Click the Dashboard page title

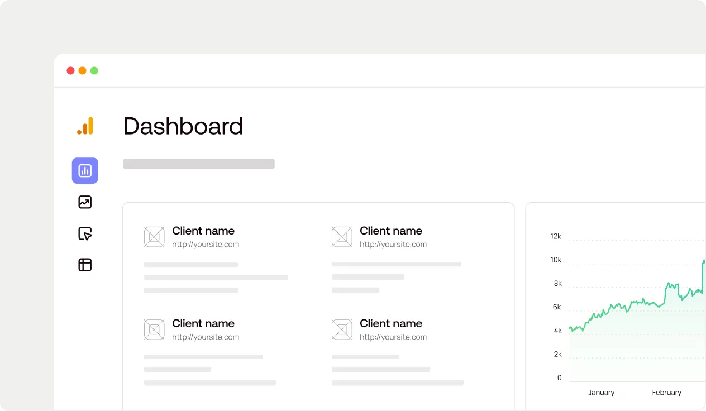click(x=183, y=127)
